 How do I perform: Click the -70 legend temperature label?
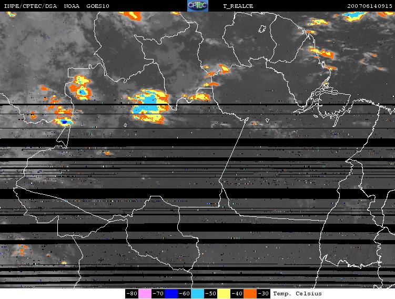coord(158,293)
